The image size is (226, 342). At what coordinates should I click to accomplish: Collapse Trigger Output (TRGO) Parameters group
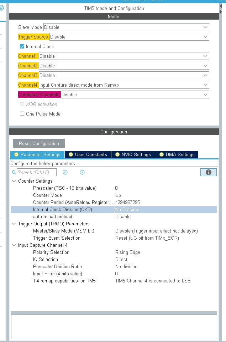(x=14, y=224)
